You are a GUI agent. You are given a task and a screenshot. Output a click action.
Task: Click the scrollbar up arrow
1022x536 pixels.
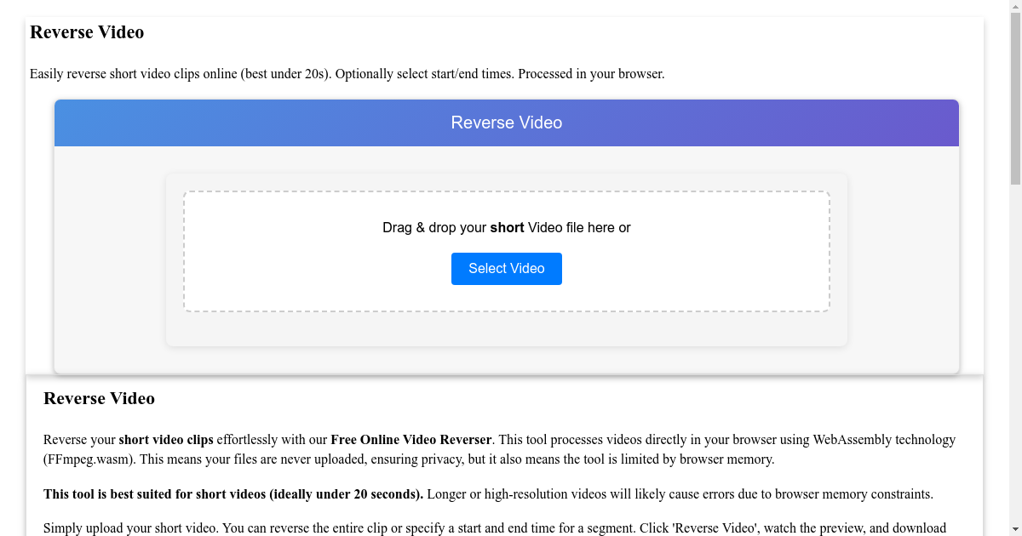[1014, 7]
